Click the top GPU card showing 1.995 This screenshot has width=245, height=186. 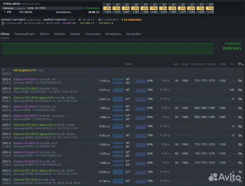pos(173,8)
